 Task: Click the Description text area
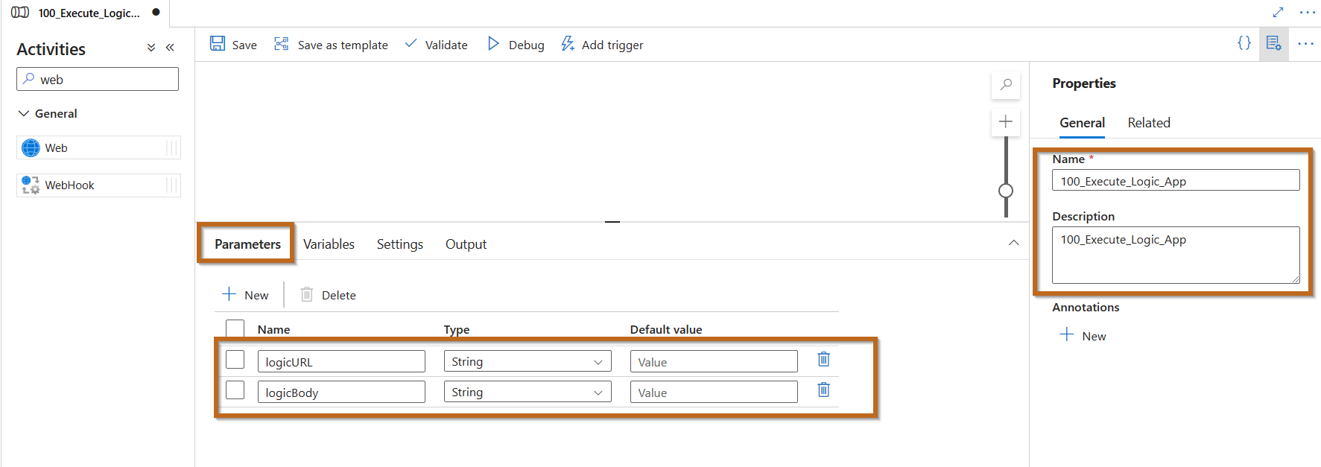pos(1176,255)
